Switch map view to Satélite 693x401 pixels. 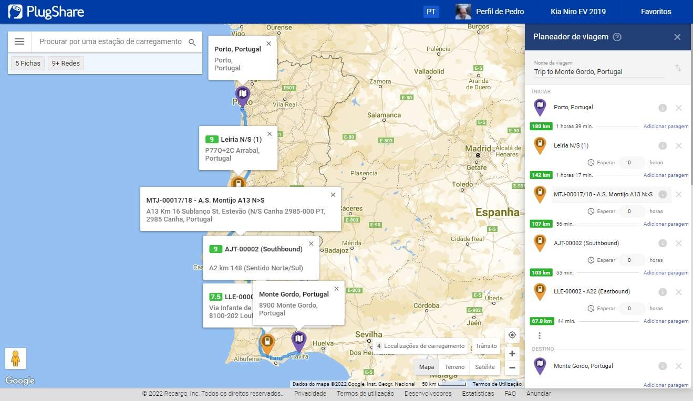[x=484, y=367]
